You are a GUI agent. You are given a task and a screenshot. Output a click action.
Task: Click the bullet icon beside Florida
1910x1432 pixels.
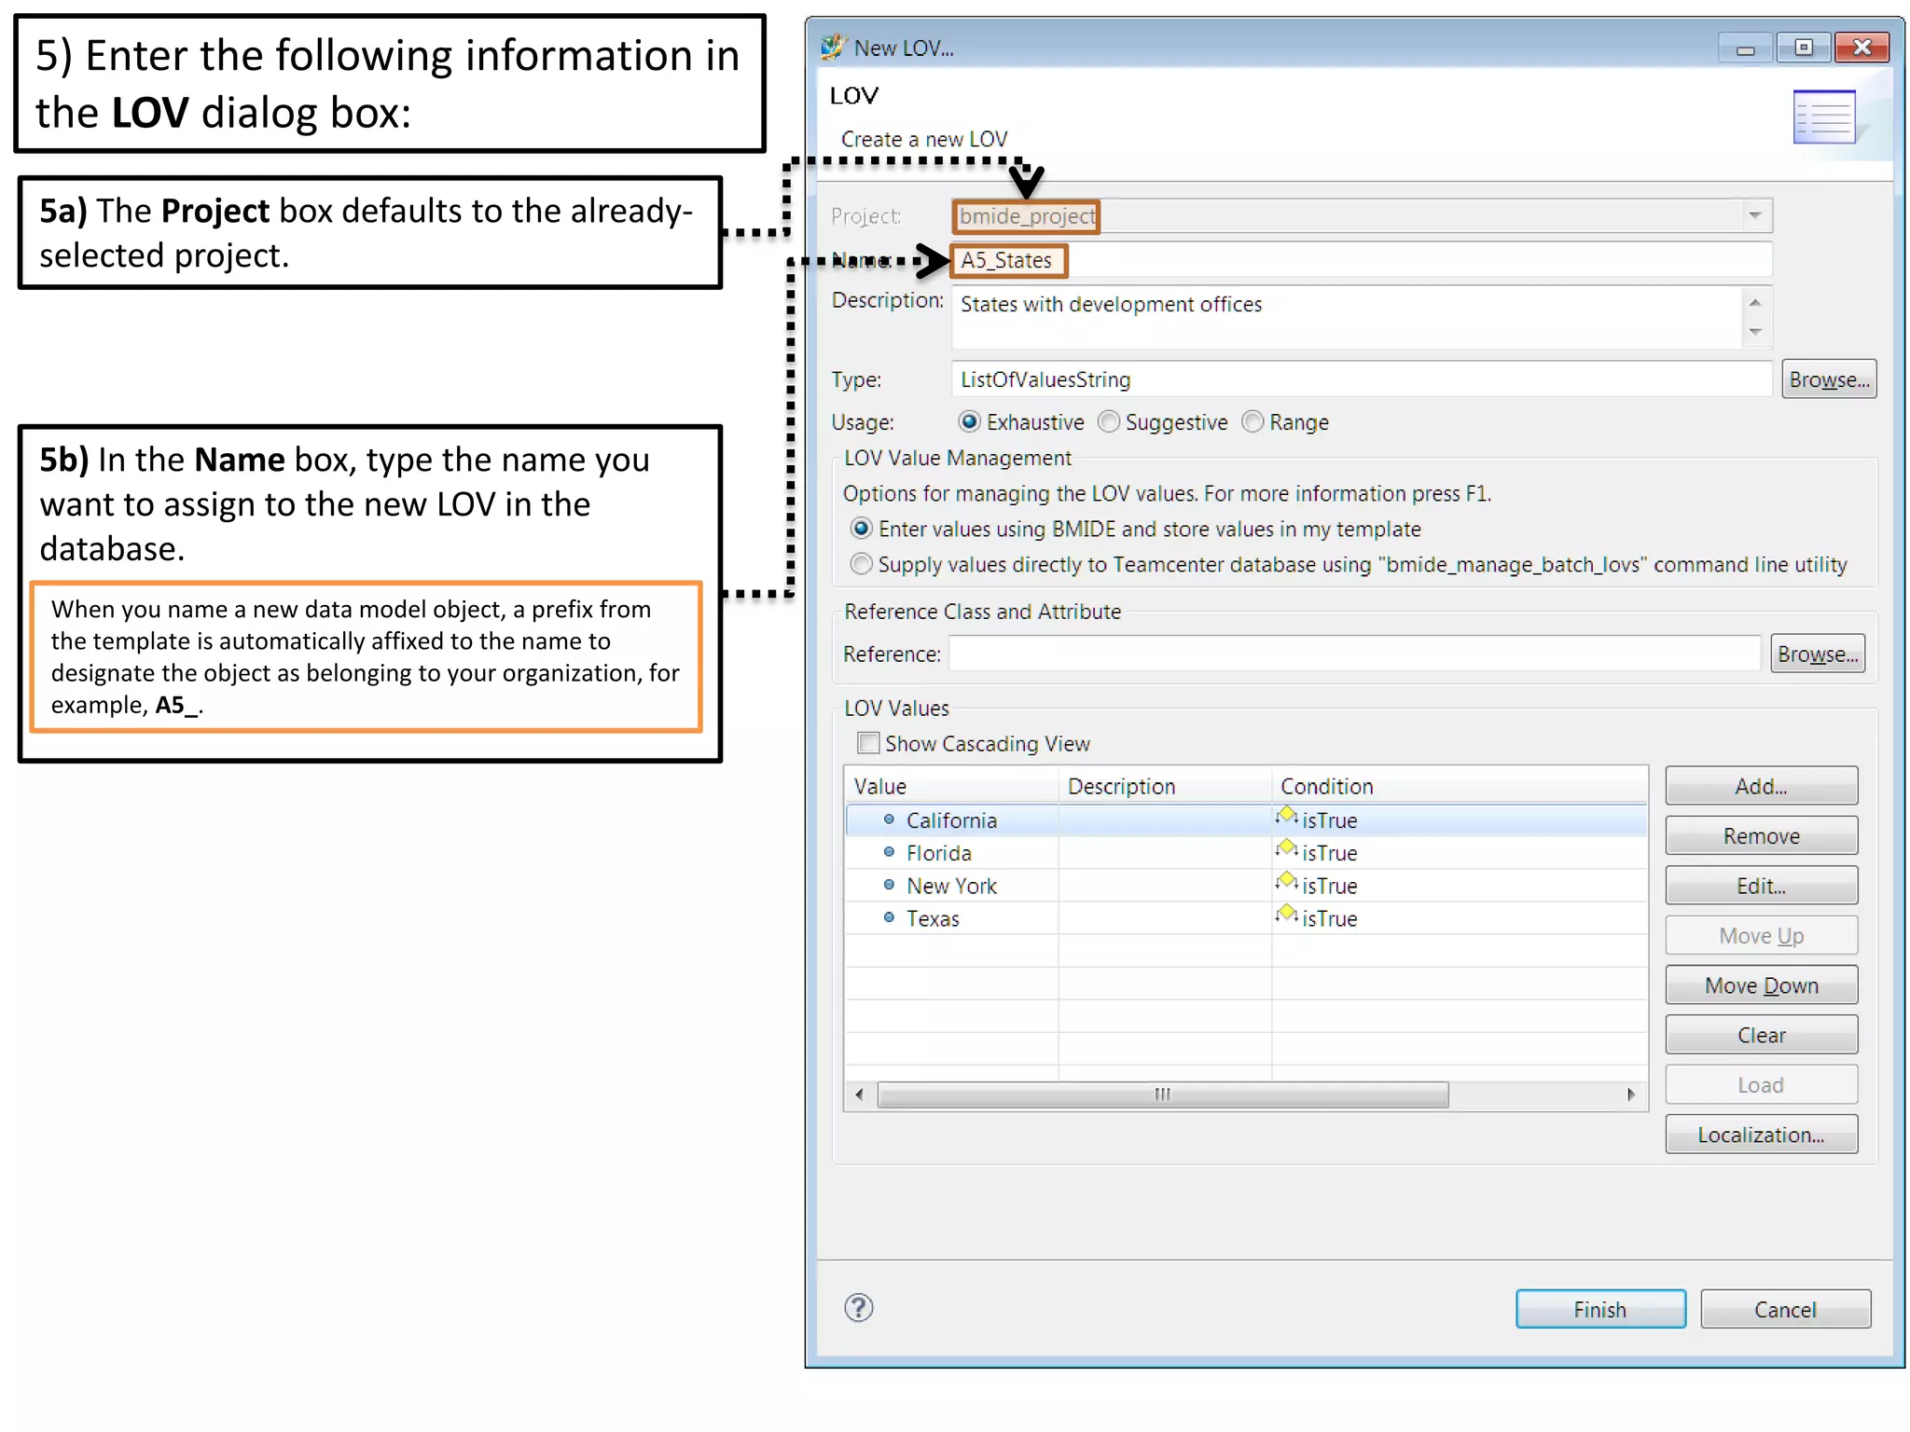889,852
